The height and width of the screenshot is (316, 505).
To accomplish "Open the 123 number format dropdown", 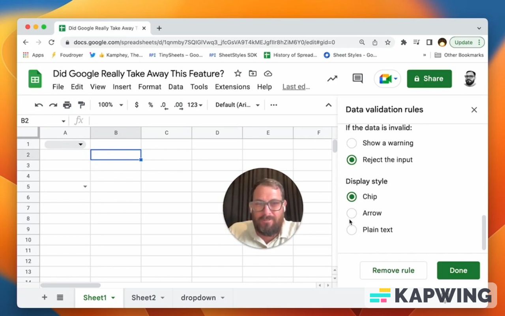I will click(195, 105).
